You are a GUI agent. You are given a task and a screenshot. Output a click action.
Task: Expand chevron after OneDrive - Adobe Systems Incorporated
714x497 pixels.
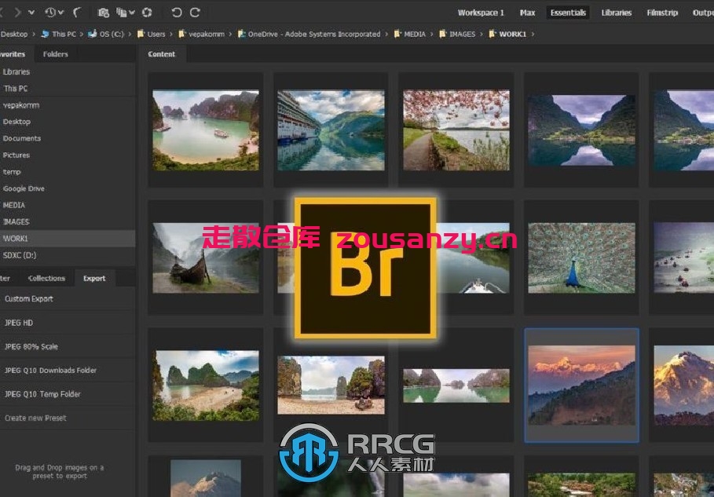[386, 34]
